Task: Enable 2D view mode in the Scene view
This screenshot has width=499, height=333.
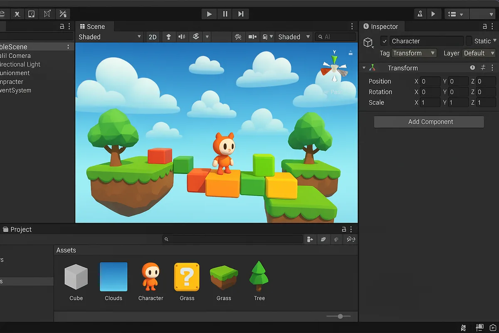Action: [x=152, y=37]
